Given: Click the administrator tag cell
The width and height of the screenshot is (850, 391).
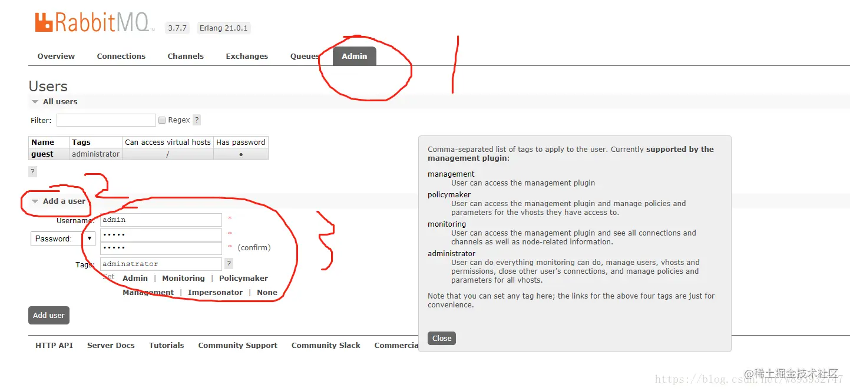Looking at the screenshot, I should 95,154.
